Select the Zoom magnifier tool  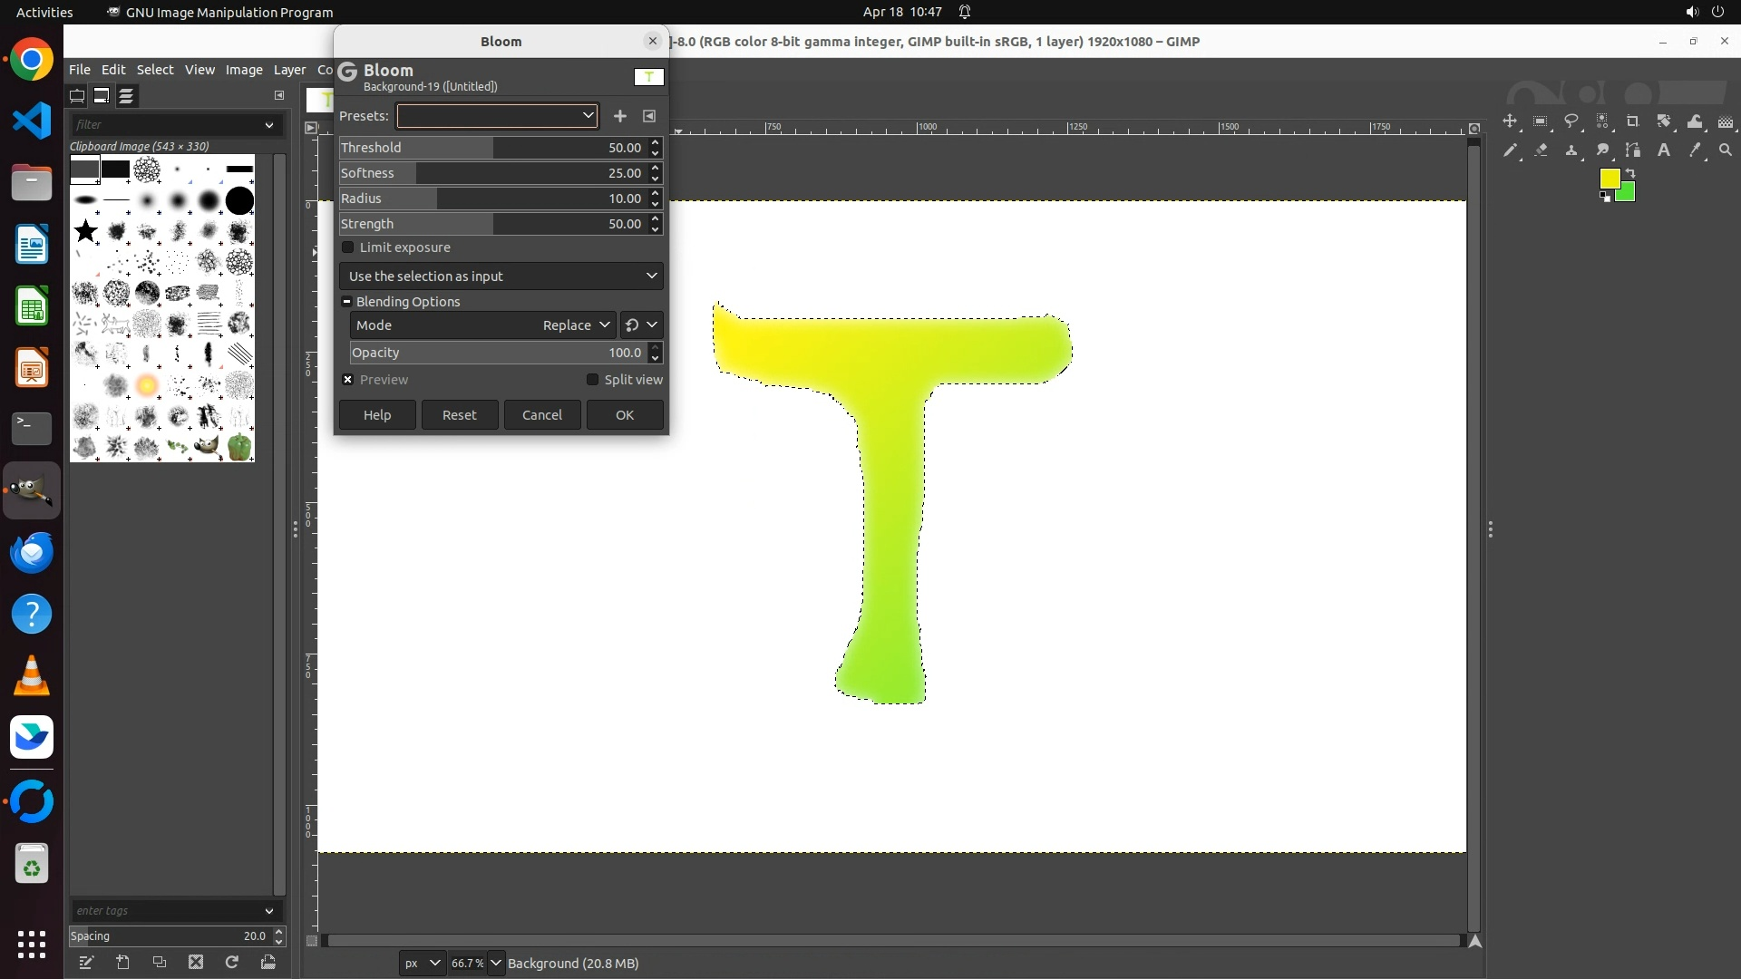coord(1726,150)
